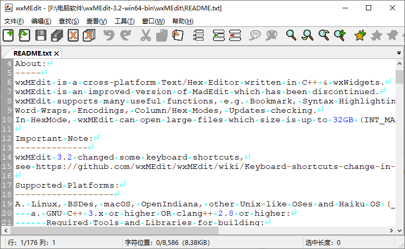The height and width of the screenshot is (249, 405).
Task: Click line number 19 in the gutter
Action: pos(7,204)
